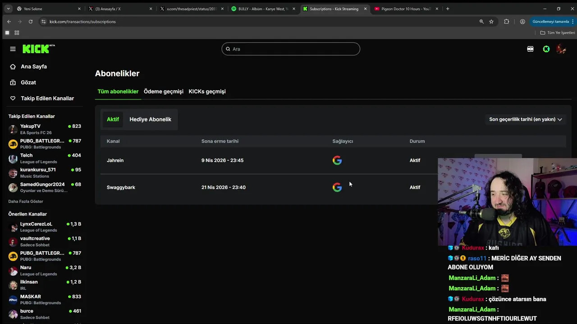This screenshot has height=324, width=577.
Task: Click the browser forward arrow
Action: 19,22
